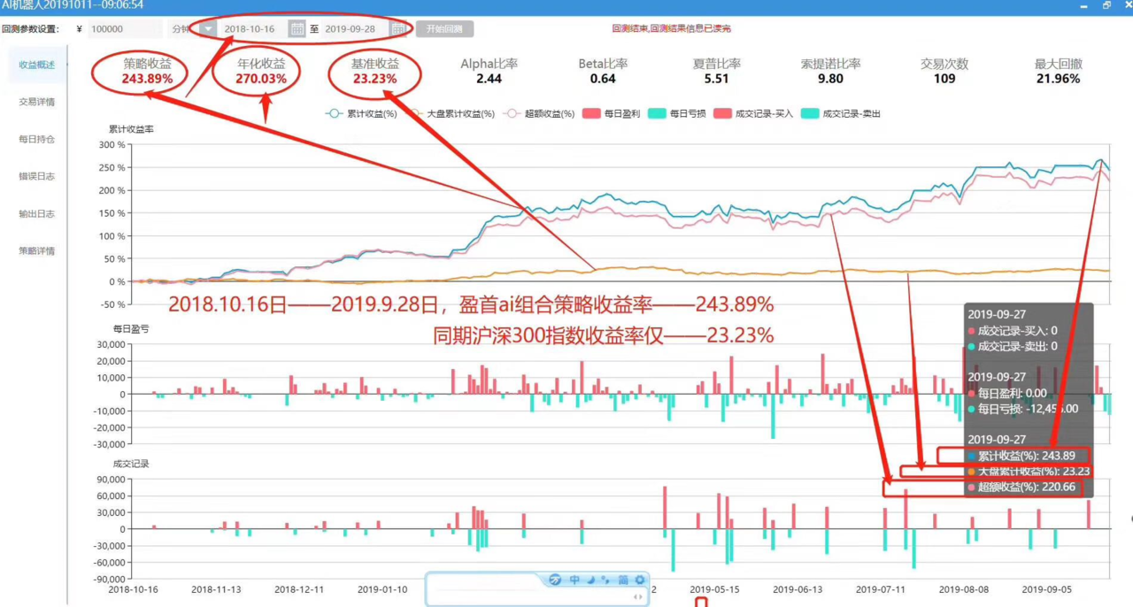Open input method settings gear
This screenshot has width=1133, height=607.
[640, 580]
